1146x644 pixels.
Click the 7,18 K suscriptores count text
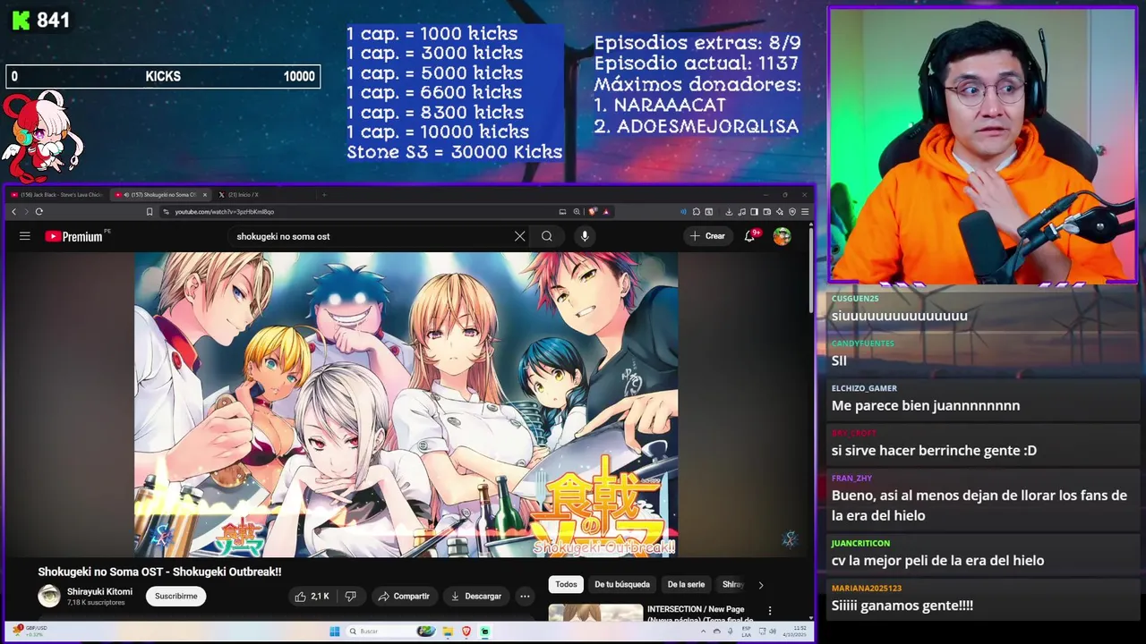(96, 603)
